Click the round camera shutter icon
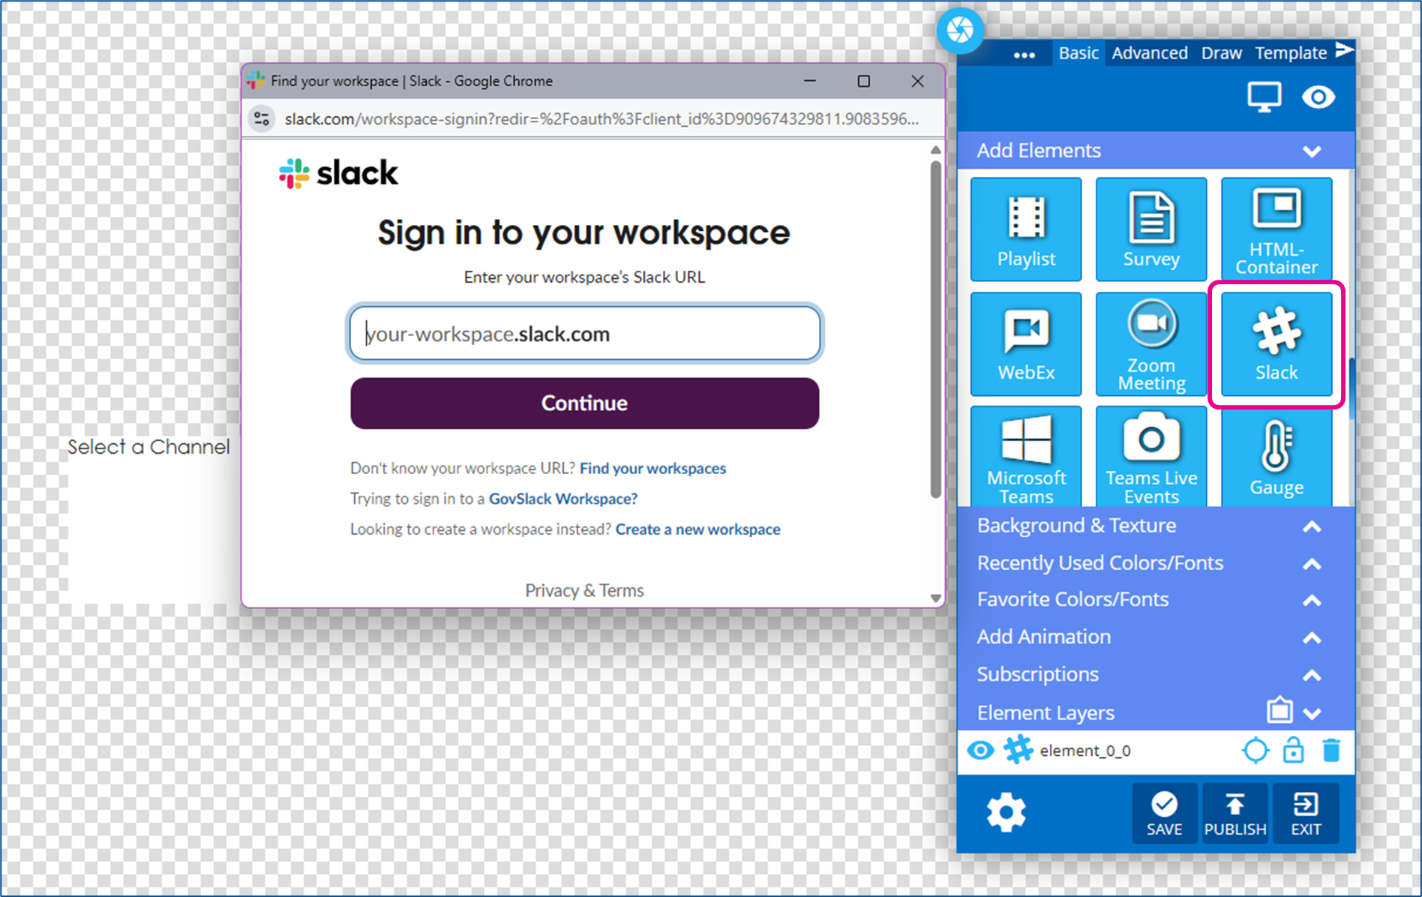Screen dimensions: 1422x897 960,30
